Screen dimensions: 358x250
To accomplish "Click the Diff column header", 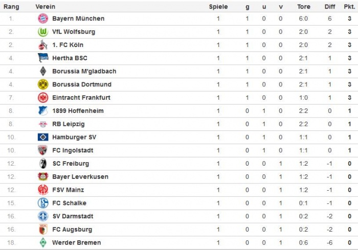I will 330,7.
